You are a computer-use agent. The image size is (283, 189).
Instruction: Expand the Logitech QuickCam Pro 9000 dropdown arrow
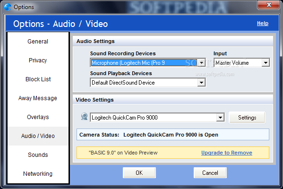click(220, 118)
